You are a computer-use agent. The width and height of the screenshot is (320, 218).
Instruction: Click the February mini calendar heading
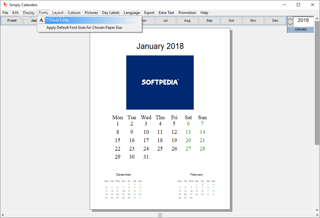(197, 175)
